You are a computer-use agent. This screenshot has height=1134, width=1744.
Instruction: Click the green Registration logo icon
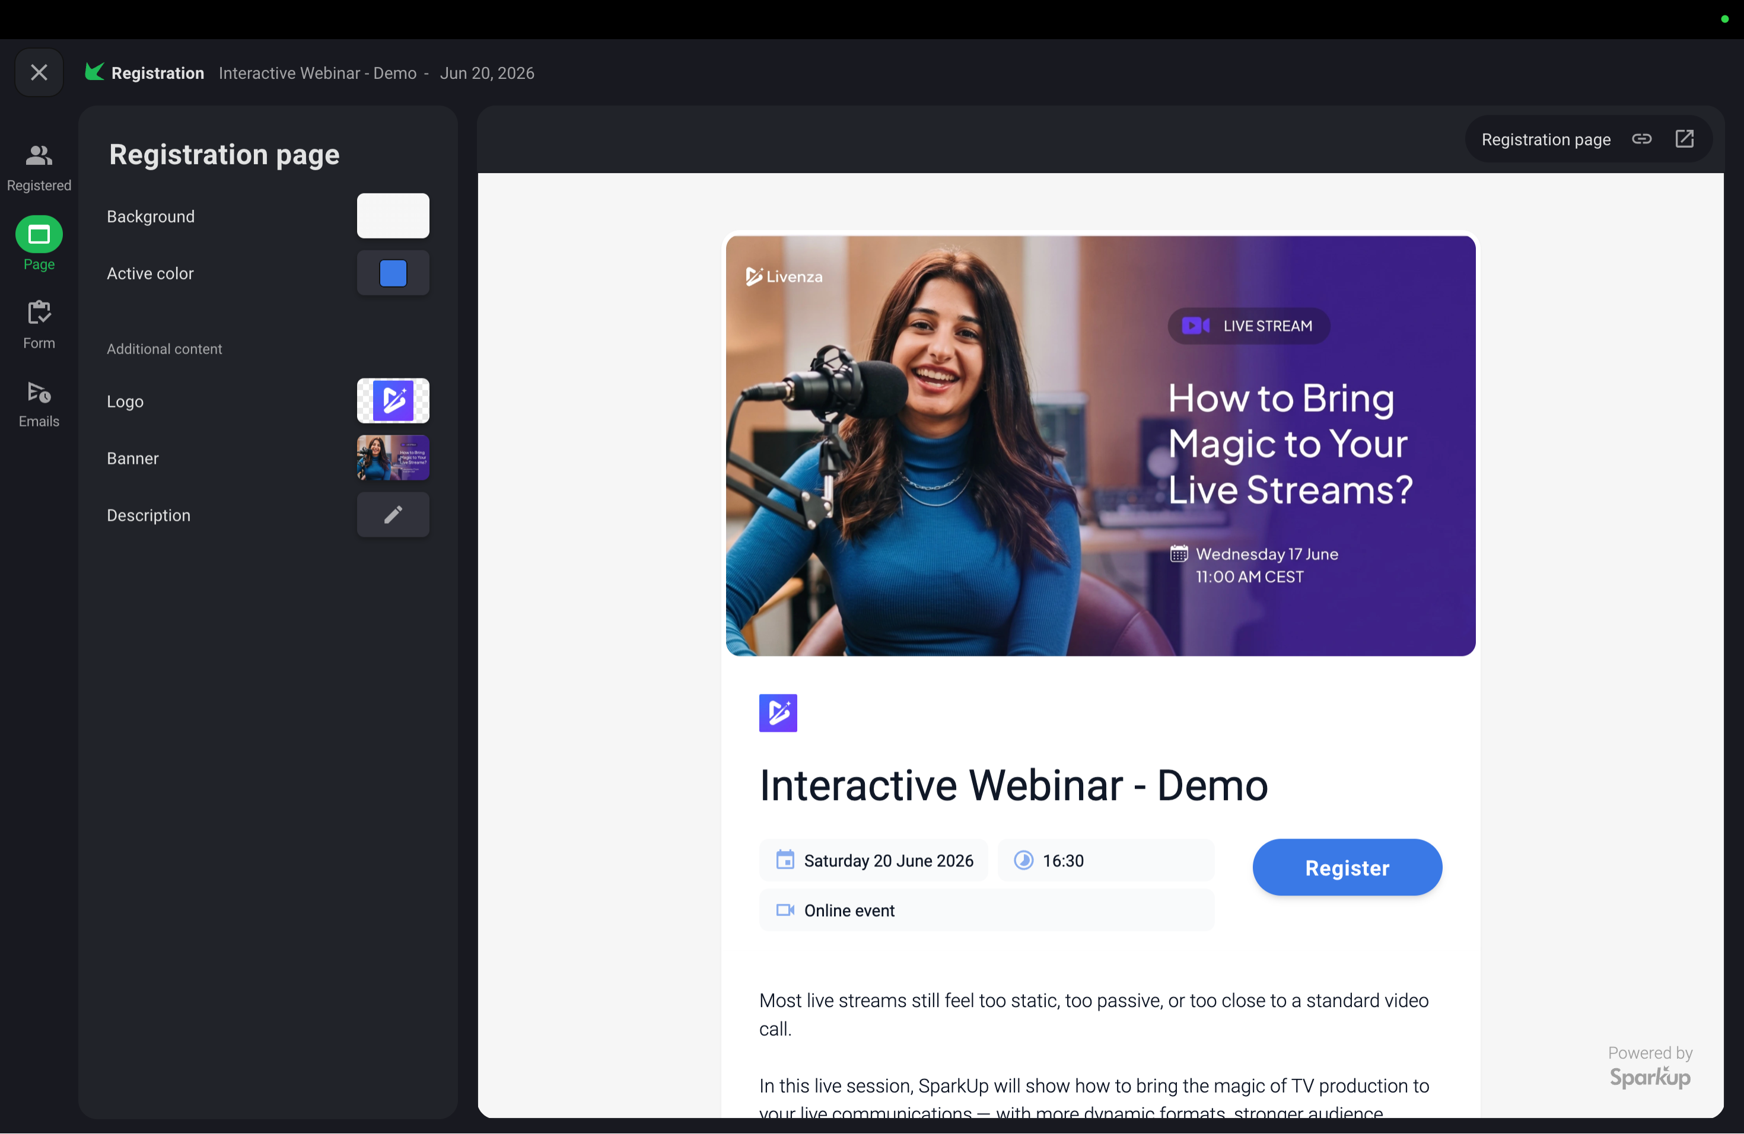(94, 72)
